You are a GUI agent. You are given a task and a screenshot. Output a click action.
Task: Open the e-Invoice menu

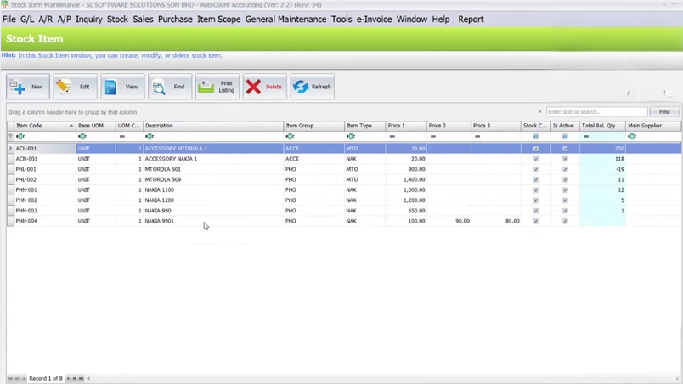pos(374,20)
